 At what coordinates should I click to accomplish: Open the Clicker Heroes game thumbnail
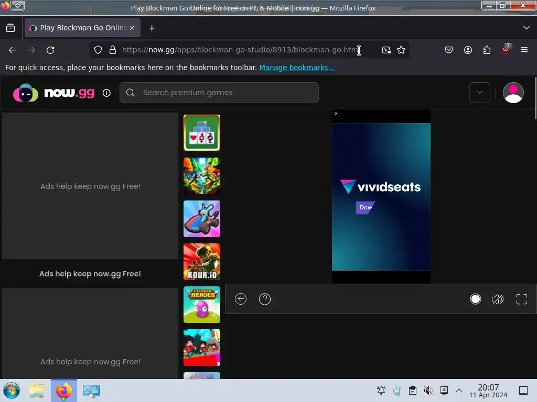pyautogui.click(x=202, y=305)
